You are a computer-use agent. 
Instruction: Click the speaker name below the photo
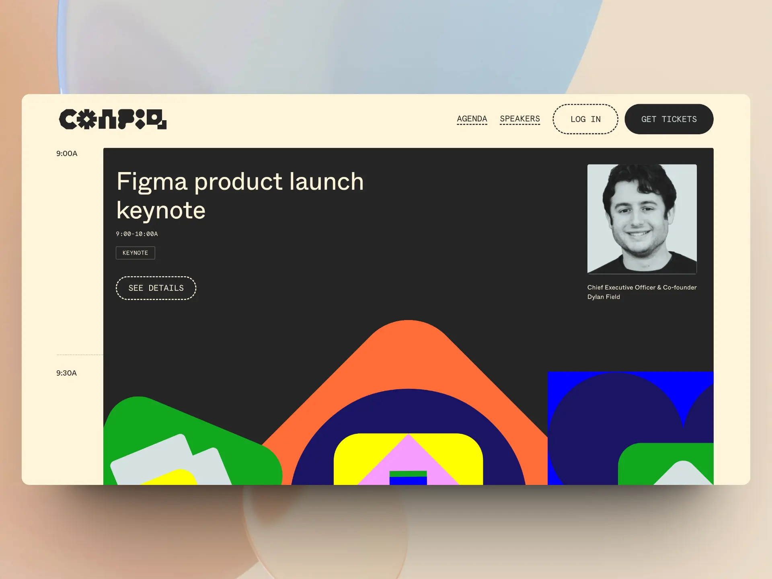[x=604, y=297]
